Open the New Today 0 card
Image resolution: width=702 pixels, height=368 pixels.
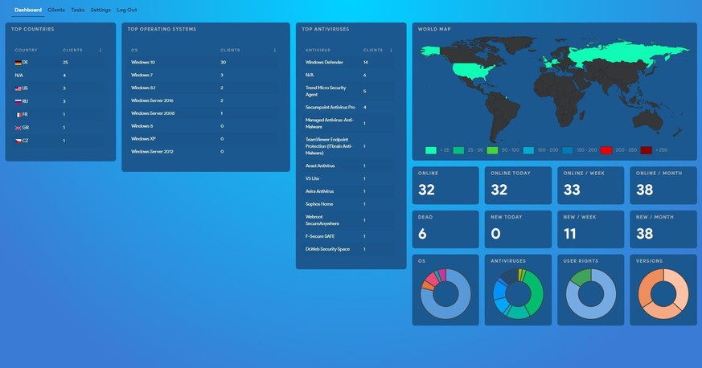point(518,229)
